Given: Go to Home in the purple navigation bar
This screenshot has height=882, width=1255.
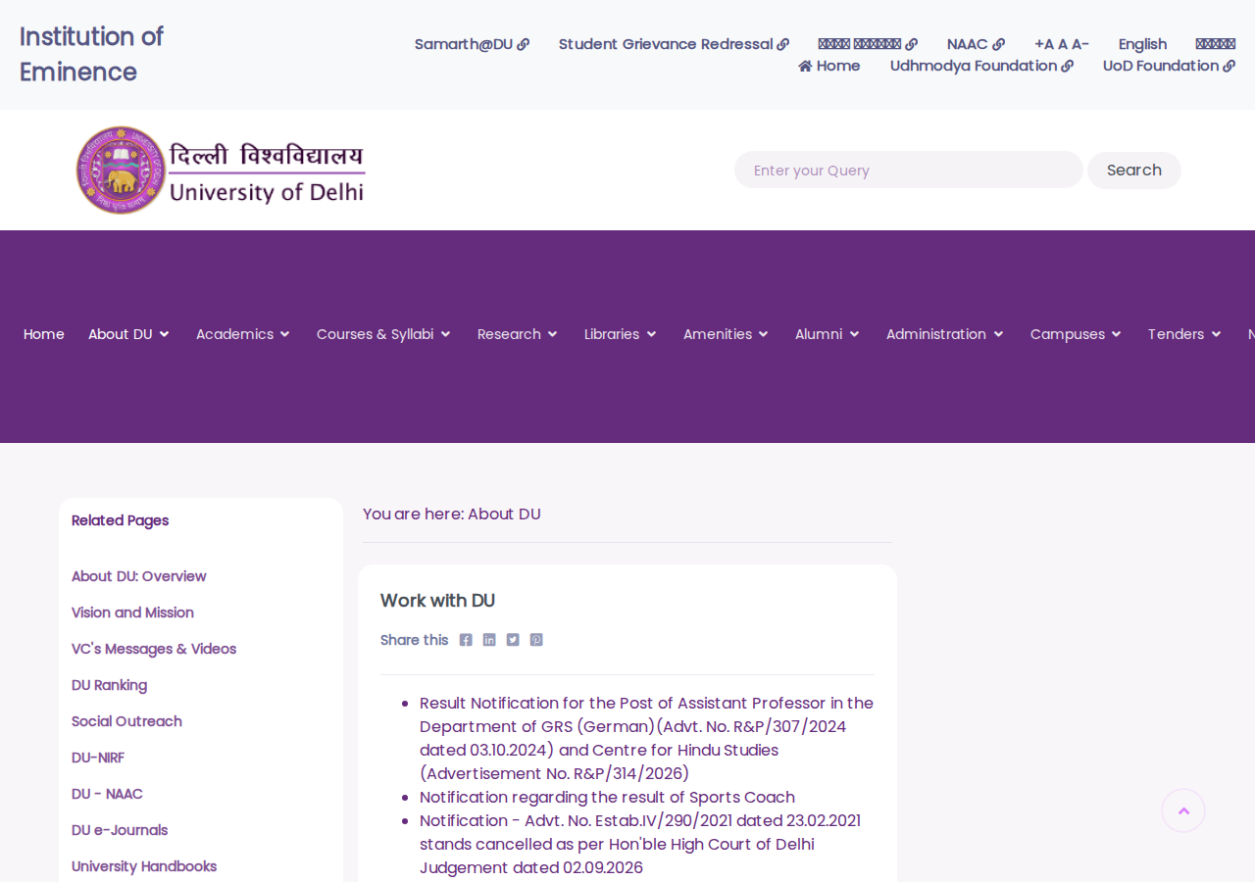Looking at the screenshot, I should (44, 334).
